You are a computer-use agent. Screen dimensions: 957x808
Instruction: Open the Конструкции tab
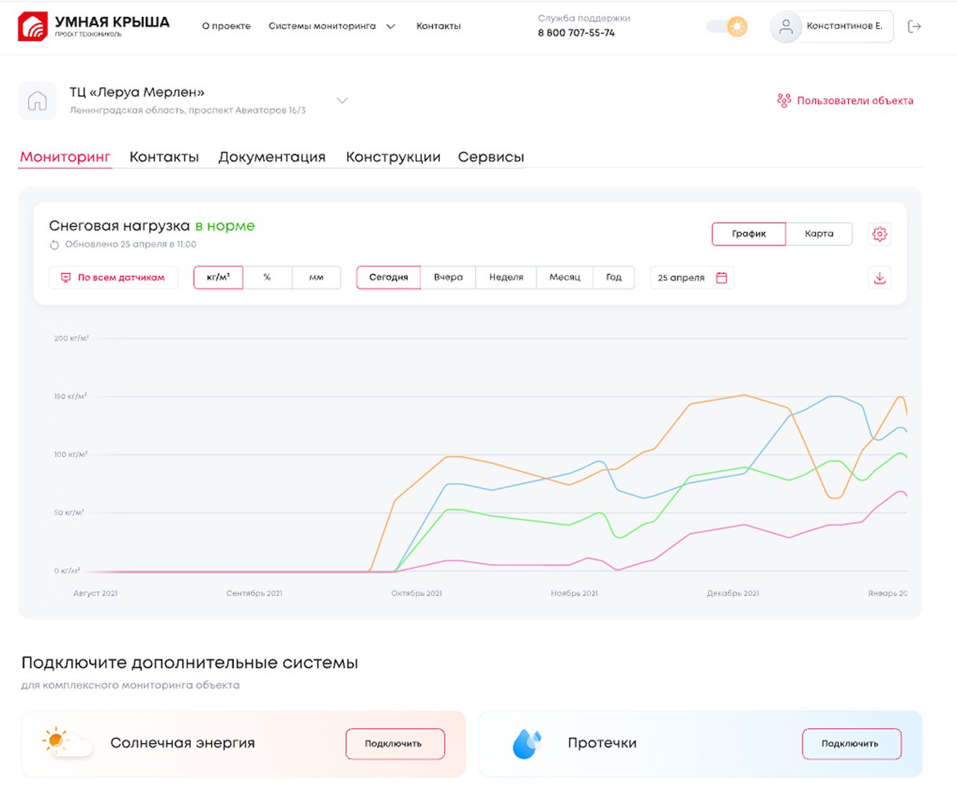393,157
